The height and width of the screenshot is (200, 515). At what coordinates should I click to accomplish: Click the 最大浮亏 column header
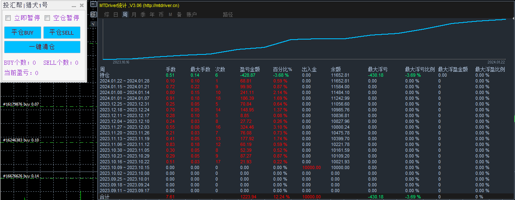pos(378,69)
